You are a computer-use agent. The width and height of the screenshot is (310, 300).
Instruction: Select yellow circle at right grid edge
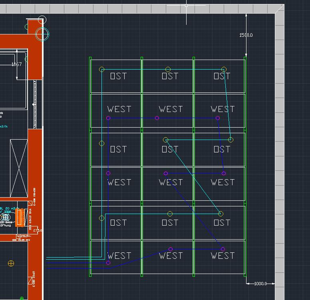click(x=231, y=140)
